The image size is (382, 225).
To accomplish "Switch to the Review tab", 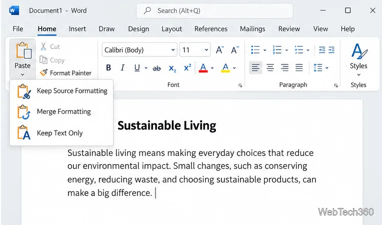I will 289,29.
